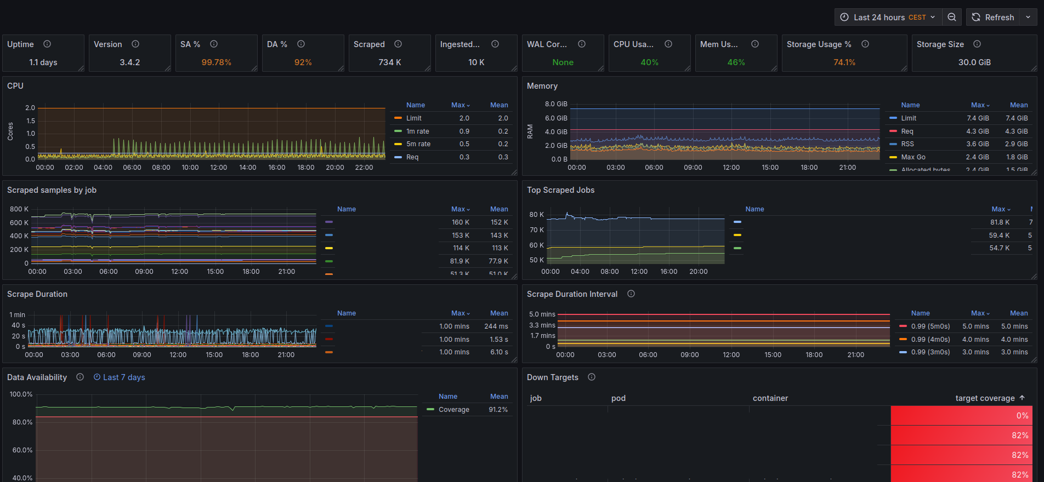Click the 3.4.2 version value

point(130,62)
